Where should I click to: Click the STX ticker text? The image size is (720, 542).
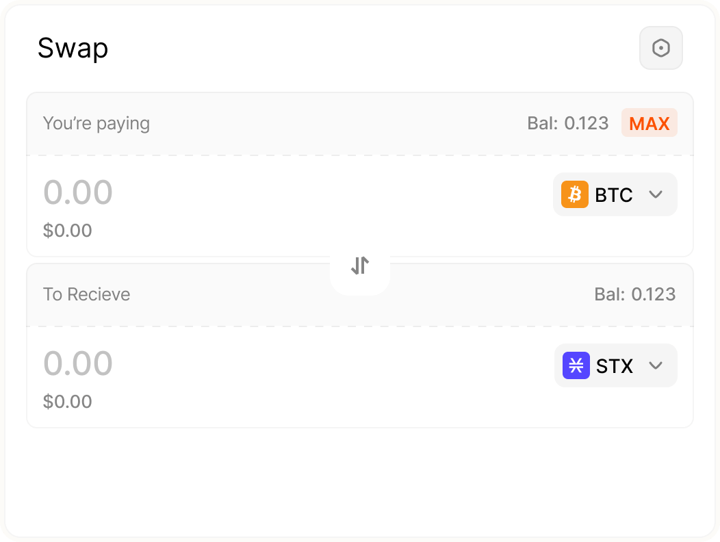click(615, 366)
